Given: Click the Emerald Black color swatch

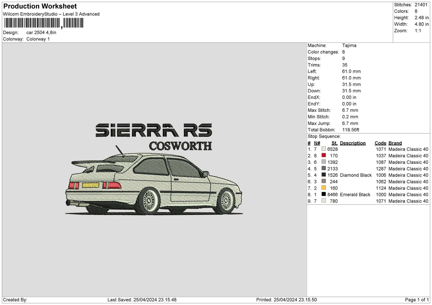Looking at the screenshot, I should 324,195.
